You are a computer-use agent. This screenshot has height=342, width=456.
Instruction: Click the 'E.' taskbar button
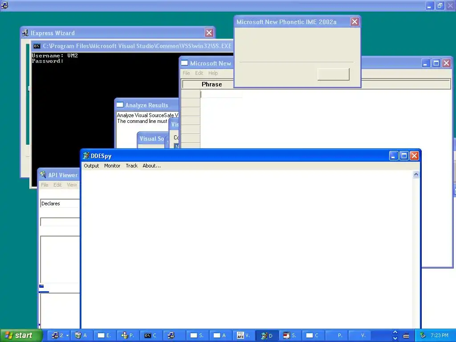[105, 336]
